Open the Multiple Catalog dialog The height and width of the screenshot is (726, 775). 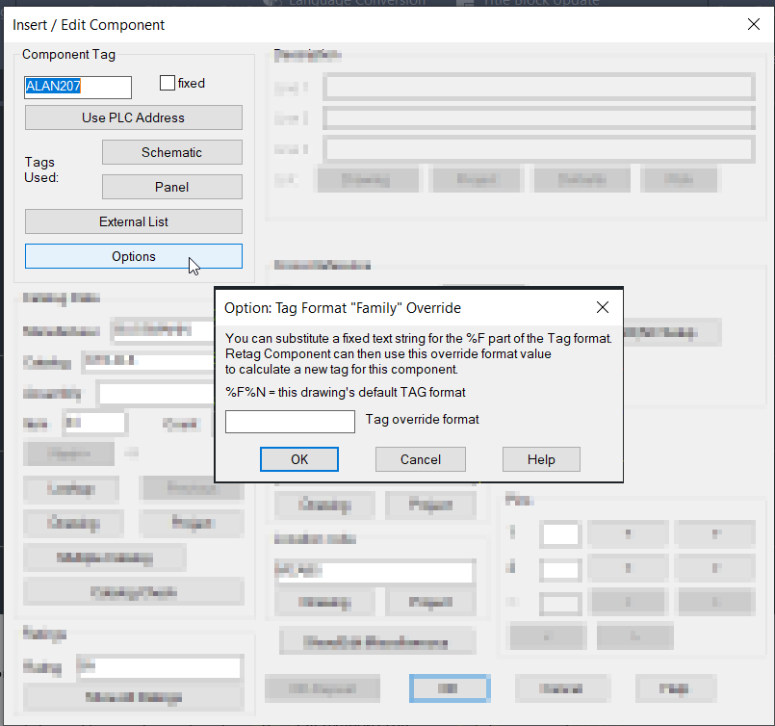click(105, 557)
